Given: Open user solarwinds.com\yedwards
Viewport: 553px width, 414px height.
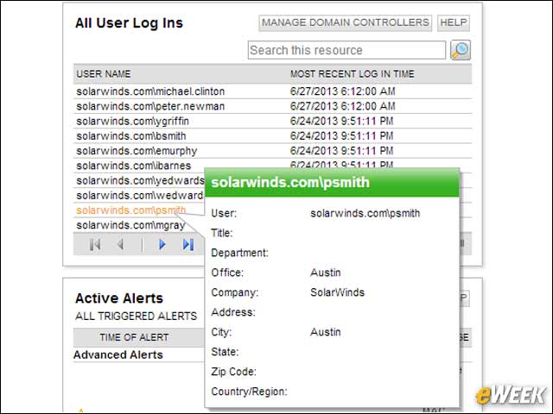Looking at the screenshot, I should click(x=140, y=180).
